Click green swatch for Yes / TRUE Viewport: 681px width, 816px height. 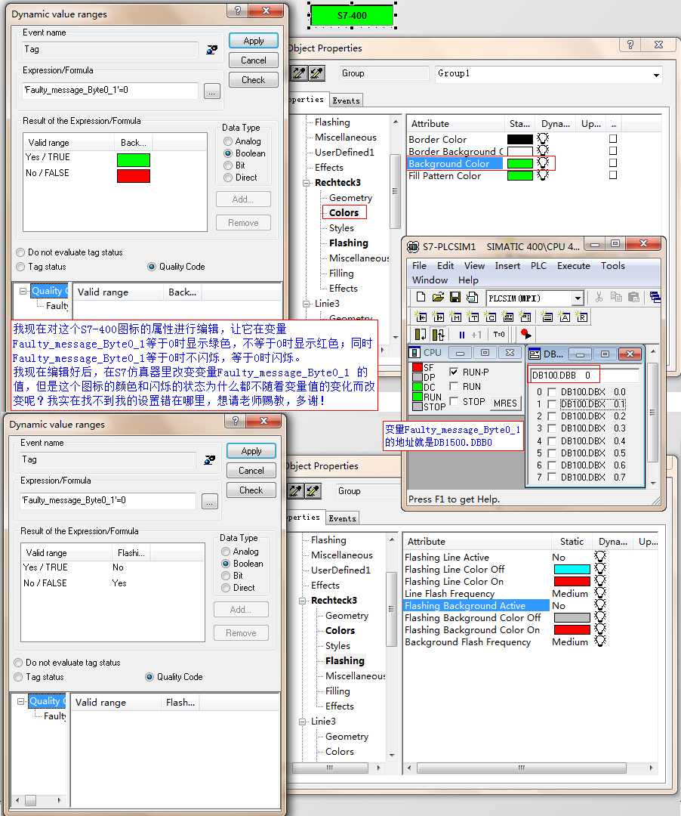134,159
